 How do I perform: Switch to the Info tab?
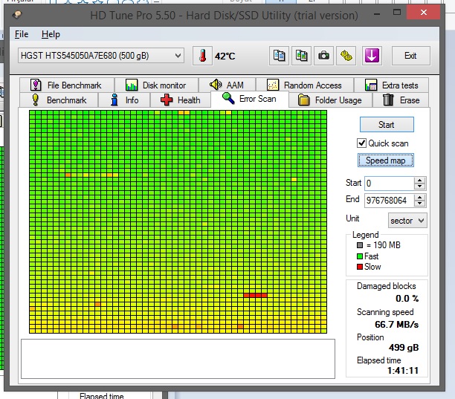coord(124,100)
